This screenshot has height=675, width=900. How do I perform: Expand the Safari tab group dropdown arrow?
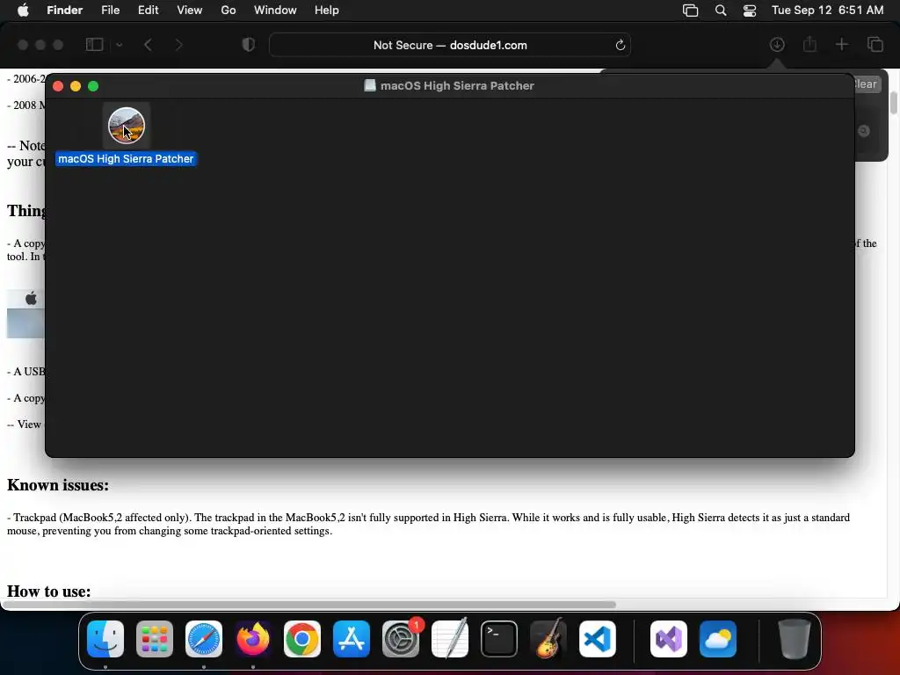[x=119, y=45]
